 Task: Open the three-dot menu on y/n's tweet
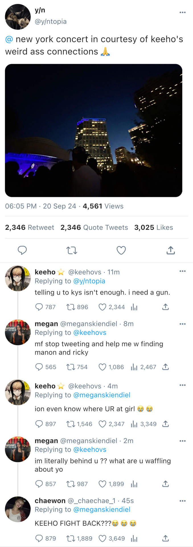pyautogui.click(x=182, y=12)
